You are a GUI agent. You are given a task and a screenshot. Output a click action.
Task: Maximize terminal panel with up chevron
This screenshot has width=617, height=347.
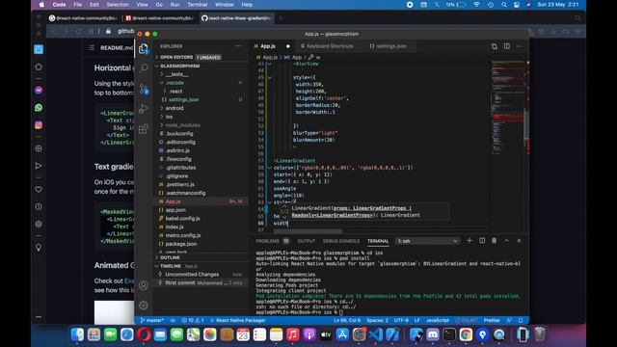[507, 240]
